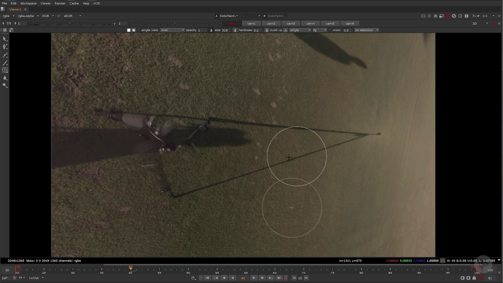This screenshot has width=503, height=283.
Task: Choose the Bezier points tool
Action: 5,47
